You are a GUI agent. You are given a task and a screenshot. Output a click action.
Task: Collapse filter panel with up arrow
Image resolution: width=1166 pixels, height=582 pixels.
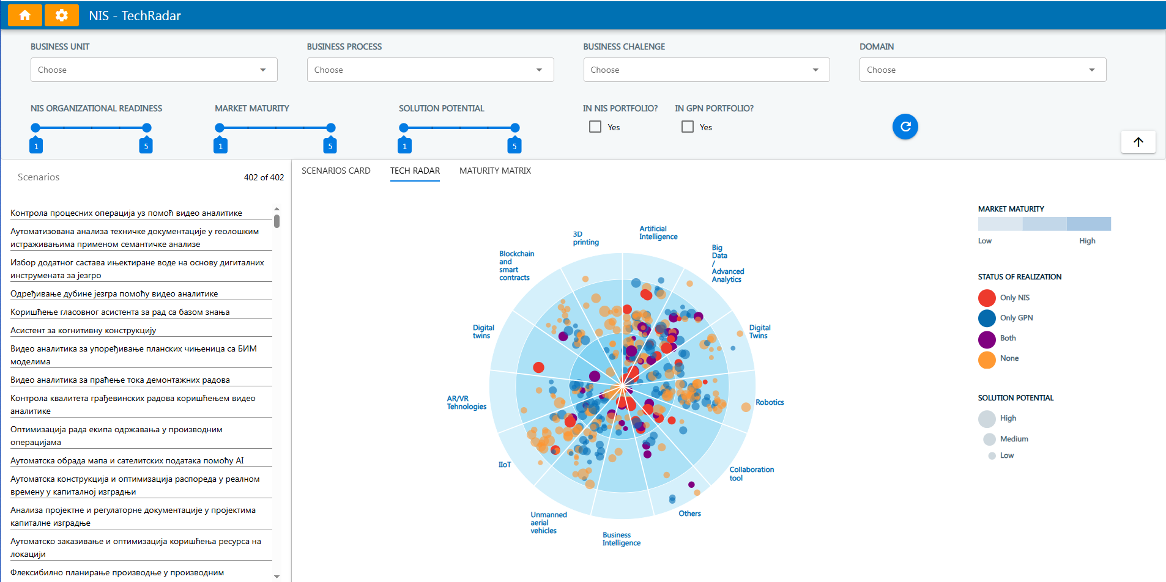coord(1138,142)
